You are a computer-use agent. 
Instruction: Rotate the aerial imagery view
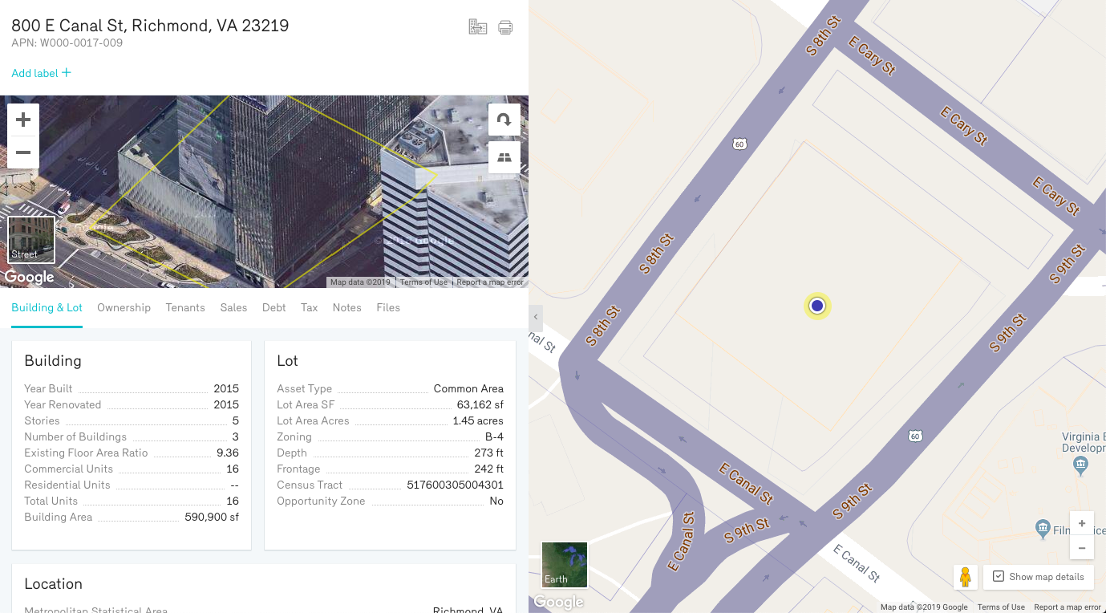pos(504,120)
